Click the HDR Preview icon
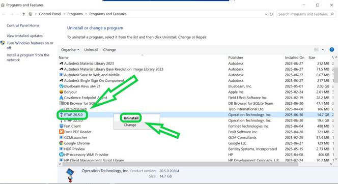This screenshot has height=184, width=338. [x=61, y=149]
